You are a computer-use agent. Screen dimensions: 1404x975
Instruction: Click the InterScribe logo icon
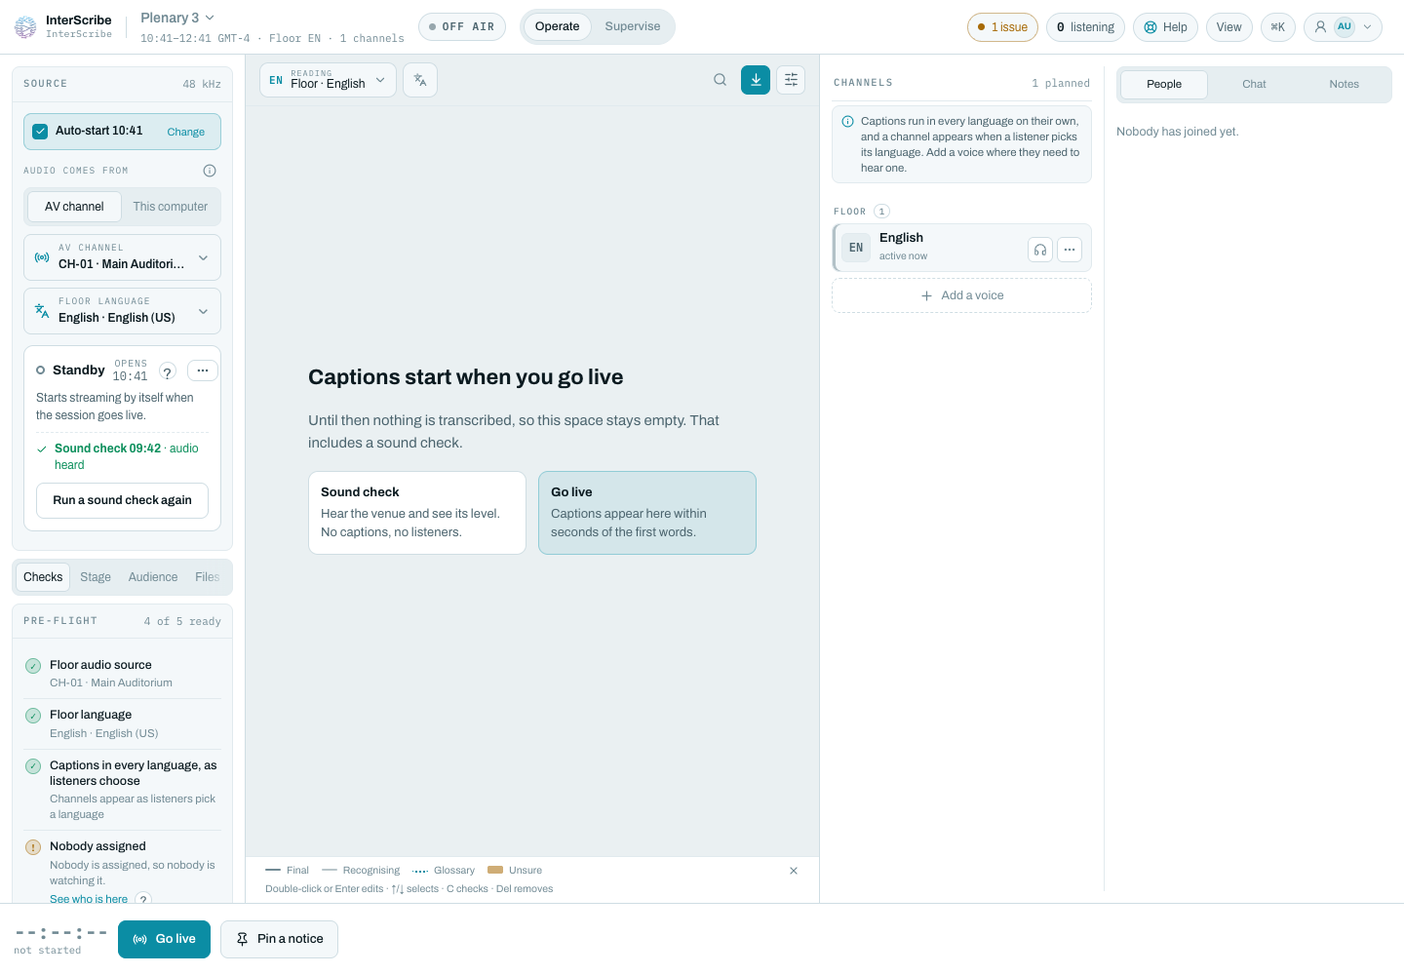pos(25,27)
